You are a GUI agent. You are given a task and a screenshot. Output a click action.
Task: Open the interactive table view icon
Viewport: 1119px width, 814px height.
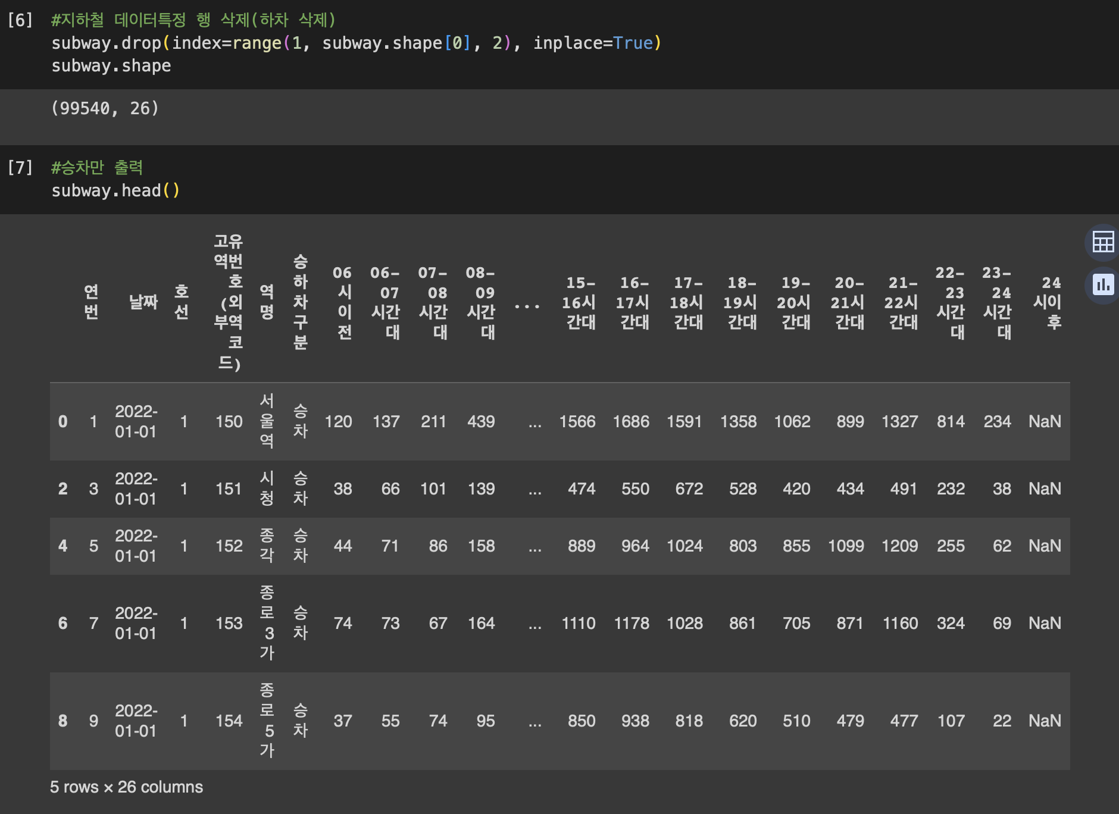(x=1103, y=242)
